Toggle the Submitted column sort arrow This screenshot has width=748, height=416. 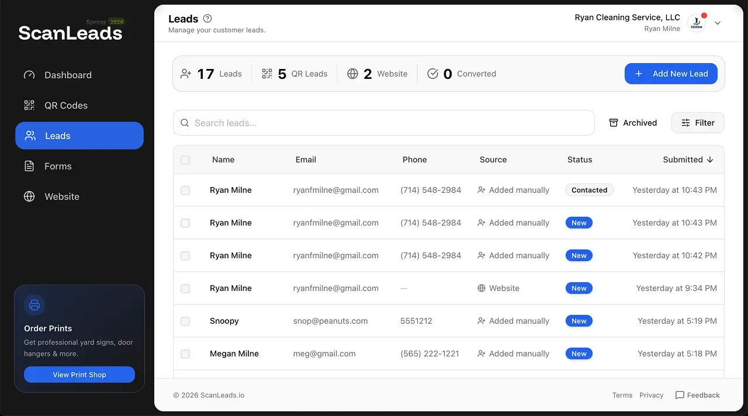[x=710, y=160]
